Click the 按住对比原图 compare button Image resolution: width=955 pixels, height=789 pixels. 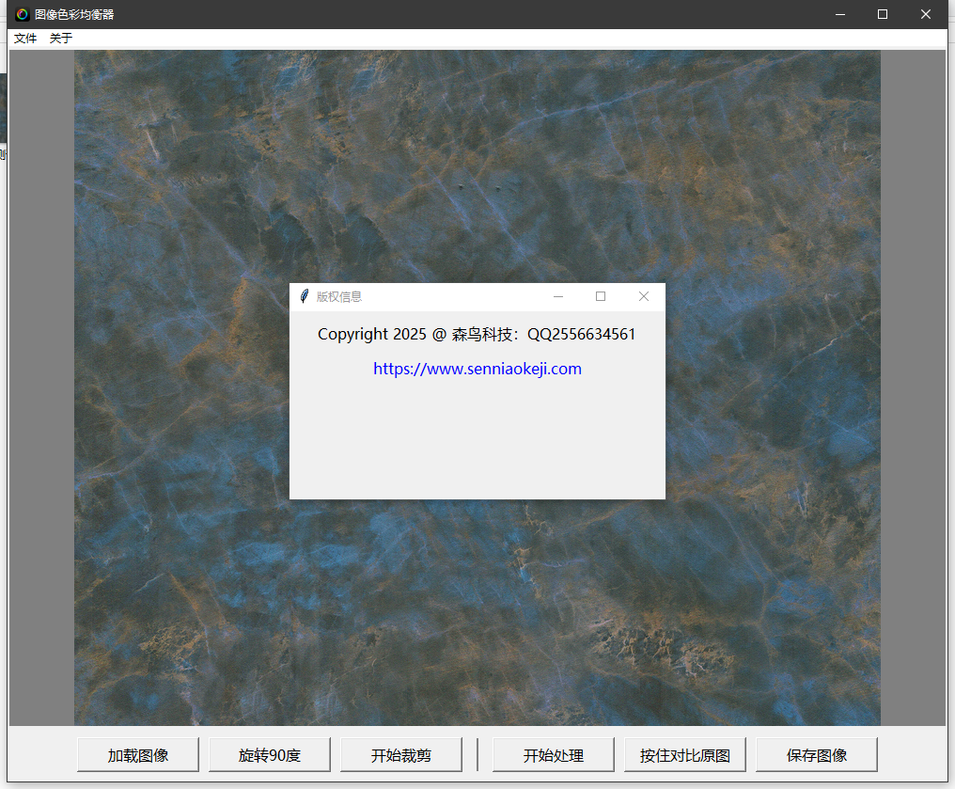click(685, 755)
